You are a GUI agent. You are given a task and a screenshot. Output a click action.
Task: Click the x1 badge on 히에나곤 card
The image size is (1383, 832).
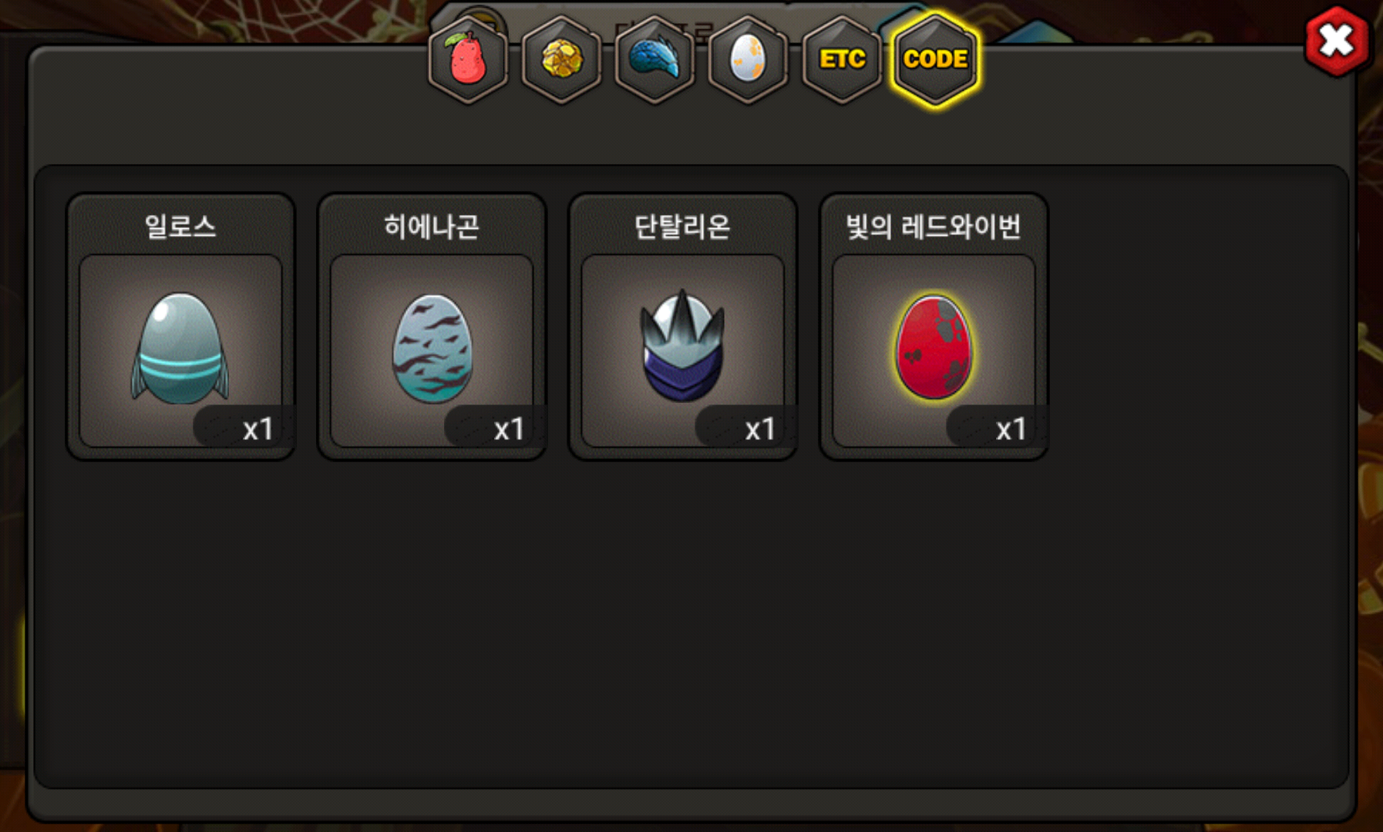click(x=509, y=429)
